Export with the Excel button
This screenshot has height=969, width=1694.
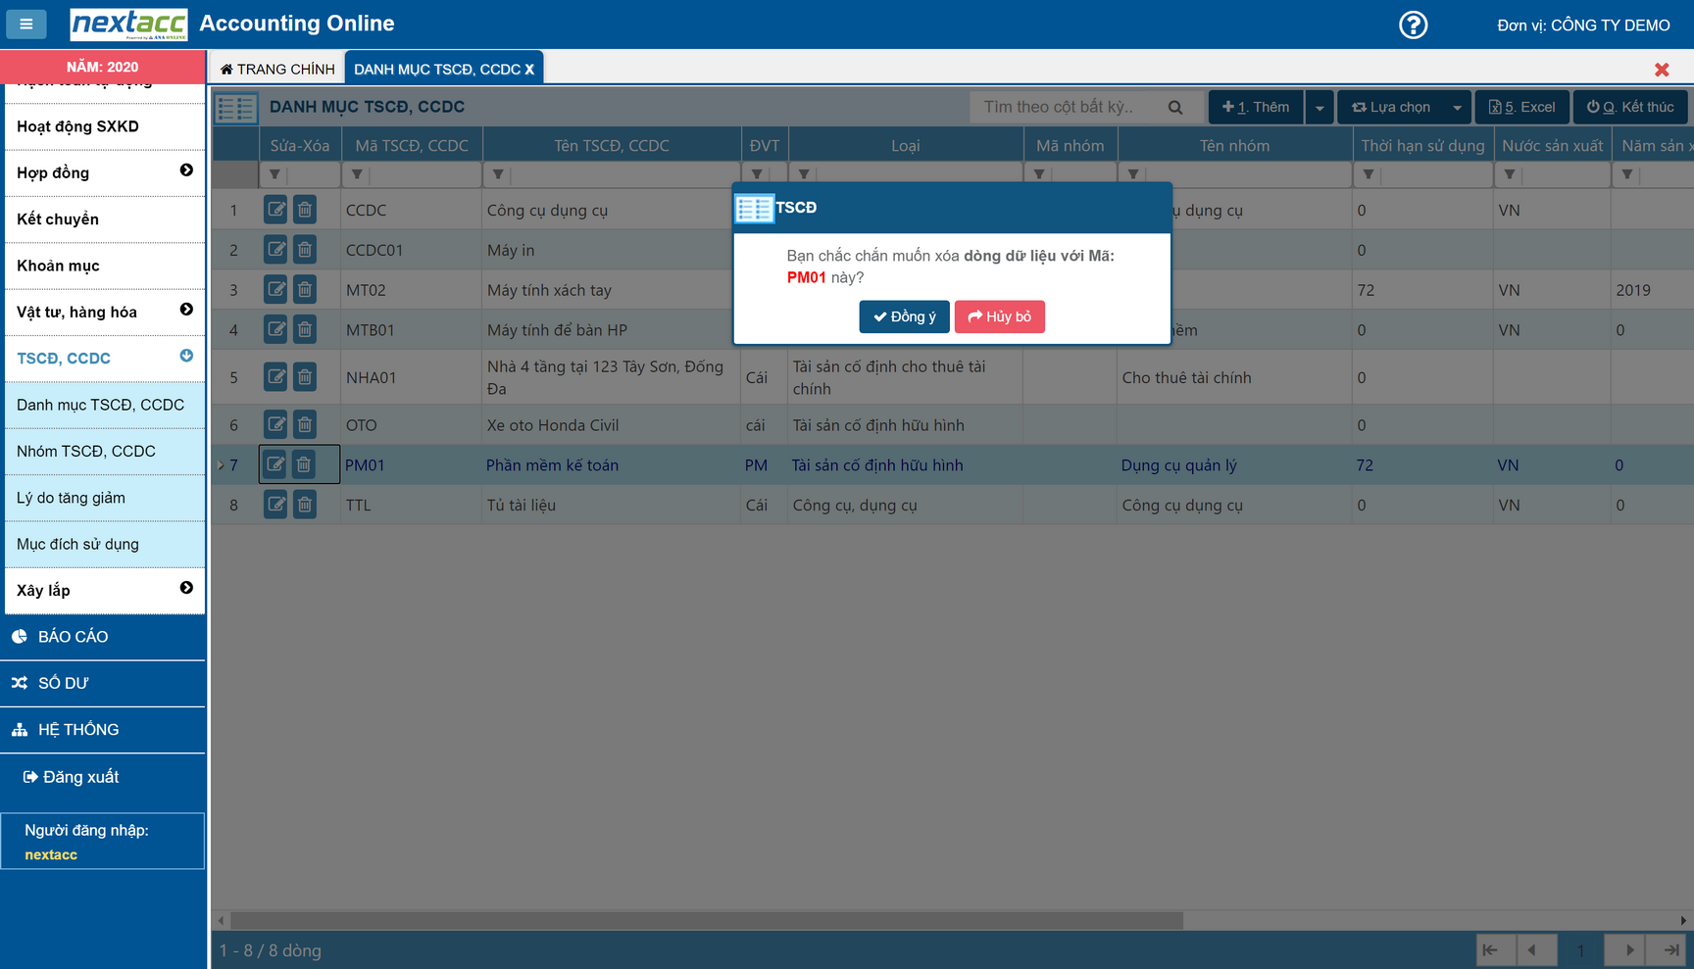(1521, 108)
